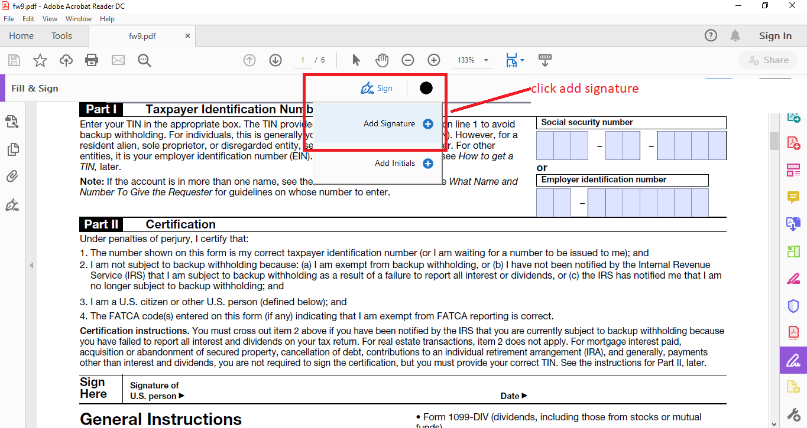Click the Sign pen button in Fill & Sign bar

point(377,89)
